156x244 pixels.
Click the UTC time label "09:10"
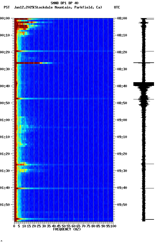click(122, 137)
